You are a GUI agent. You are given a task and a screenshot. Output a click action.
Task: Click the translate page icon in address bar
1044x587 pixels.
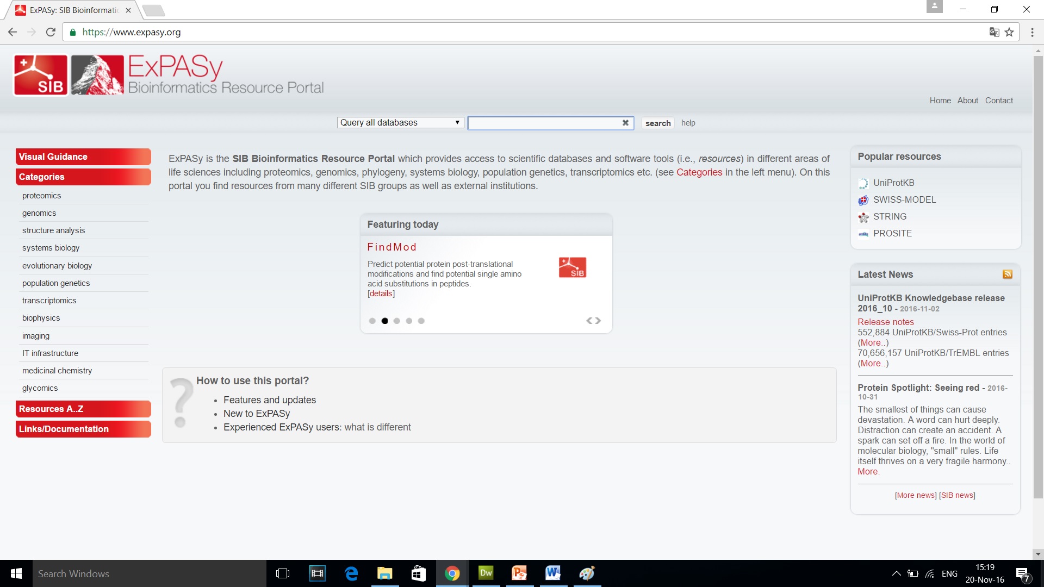point(994,32)
